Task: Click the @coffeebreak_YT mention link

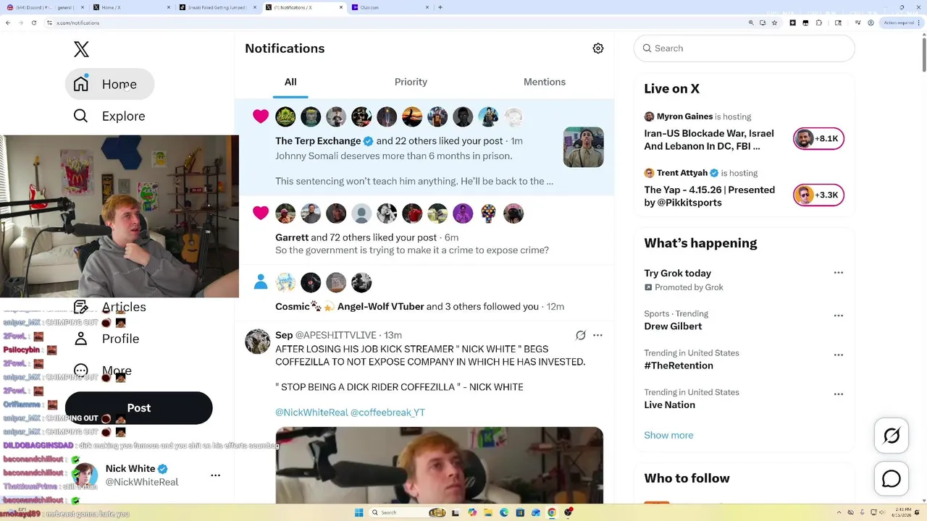Action: 387,412
